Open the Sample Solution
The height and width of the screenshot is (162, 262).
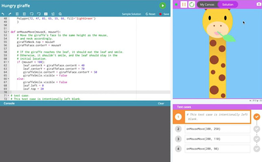tap(131, 14)
